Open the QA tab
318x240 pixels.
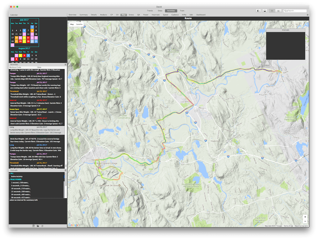click(x=139, y=15)
